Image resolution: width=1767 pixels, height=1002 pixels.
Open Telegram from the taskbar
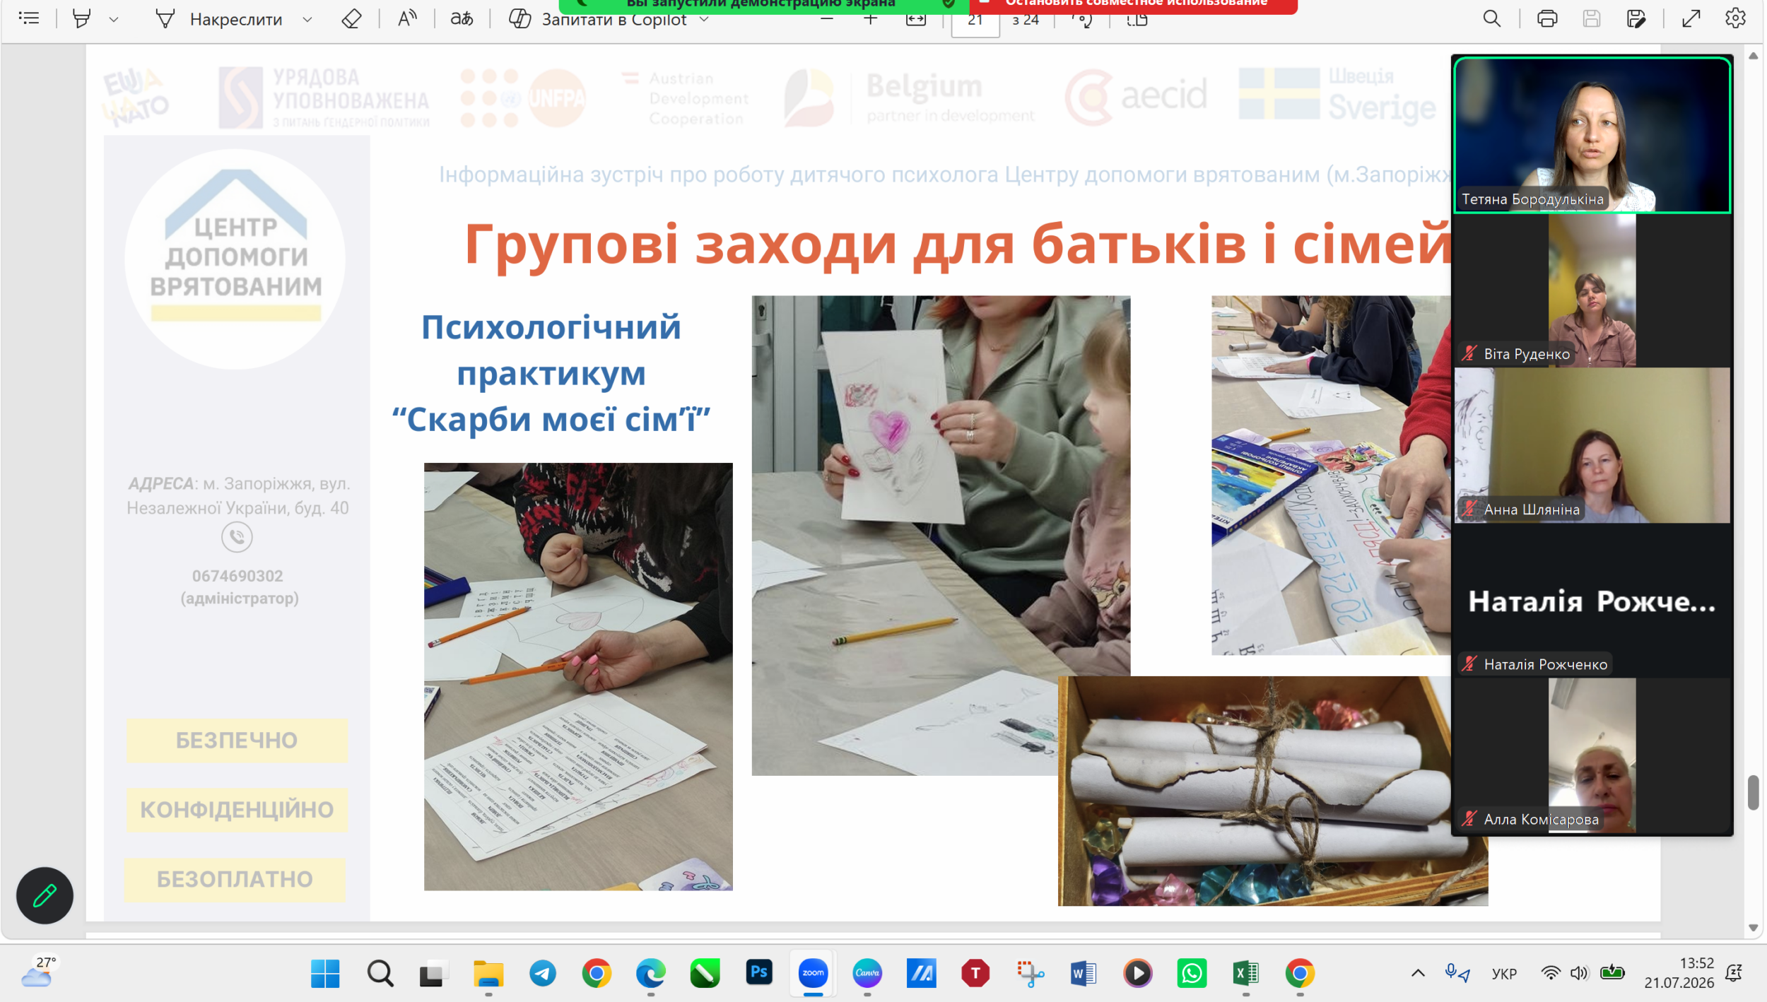point(542,974)
